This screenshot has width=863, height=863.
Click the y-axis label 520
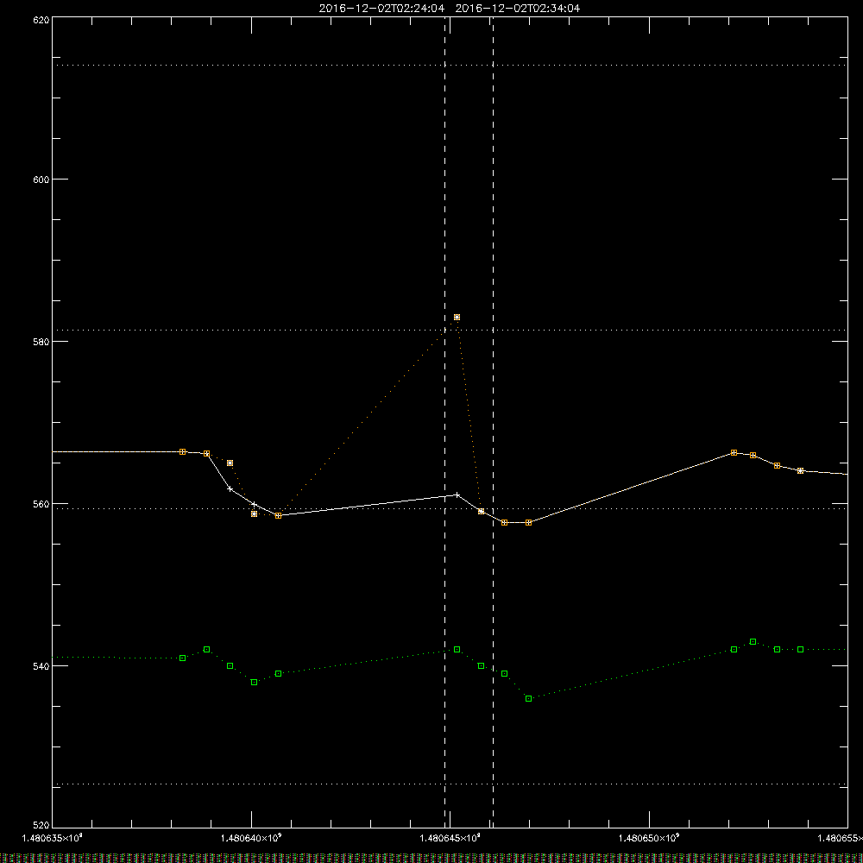point(41,826)
